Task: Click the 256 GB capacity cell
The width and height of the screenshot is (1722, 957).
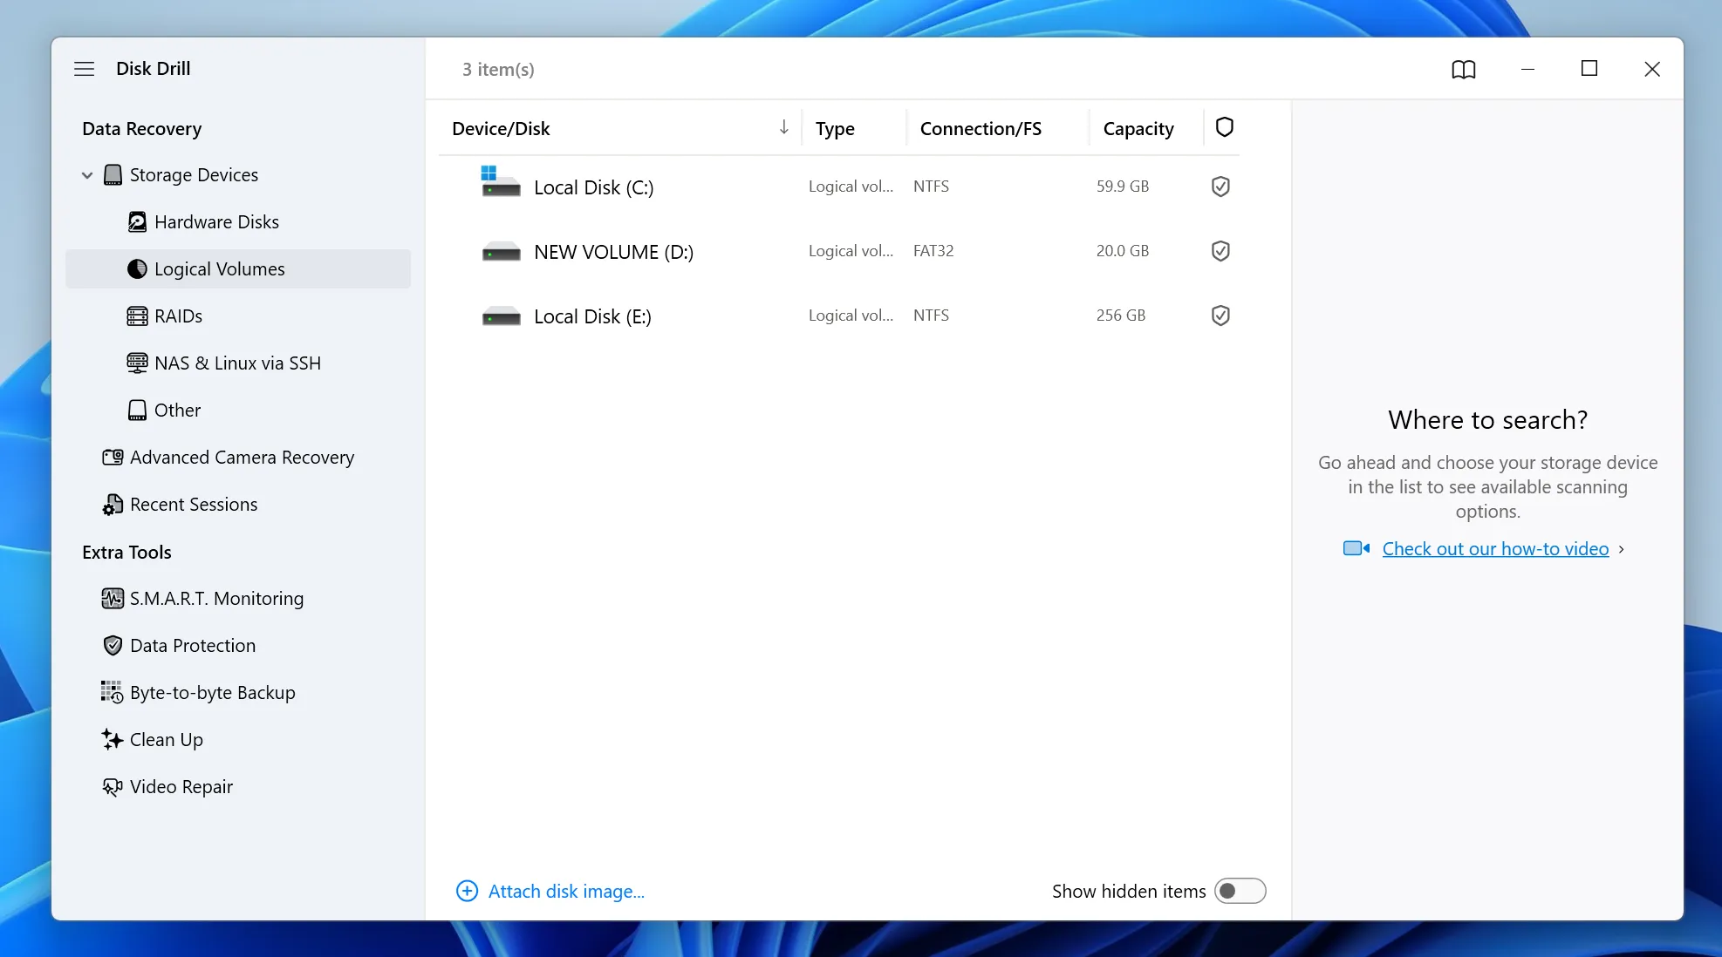Action: 1121,316
